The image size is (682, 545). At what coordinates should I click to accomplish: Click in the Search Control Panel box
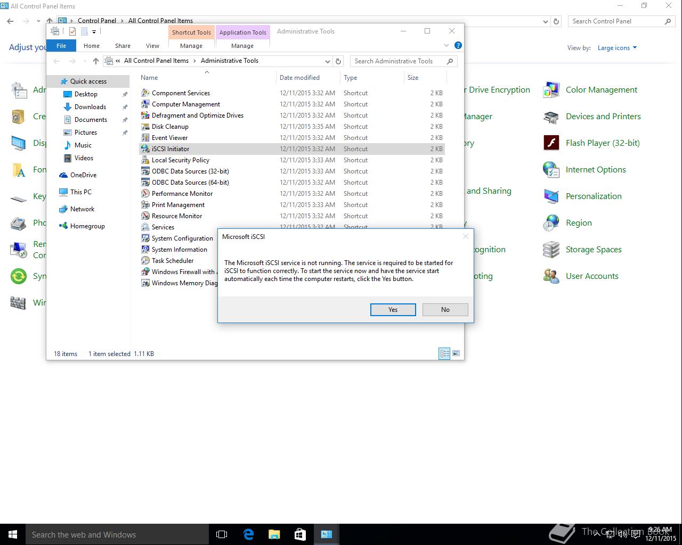click(x=622, y=21)
